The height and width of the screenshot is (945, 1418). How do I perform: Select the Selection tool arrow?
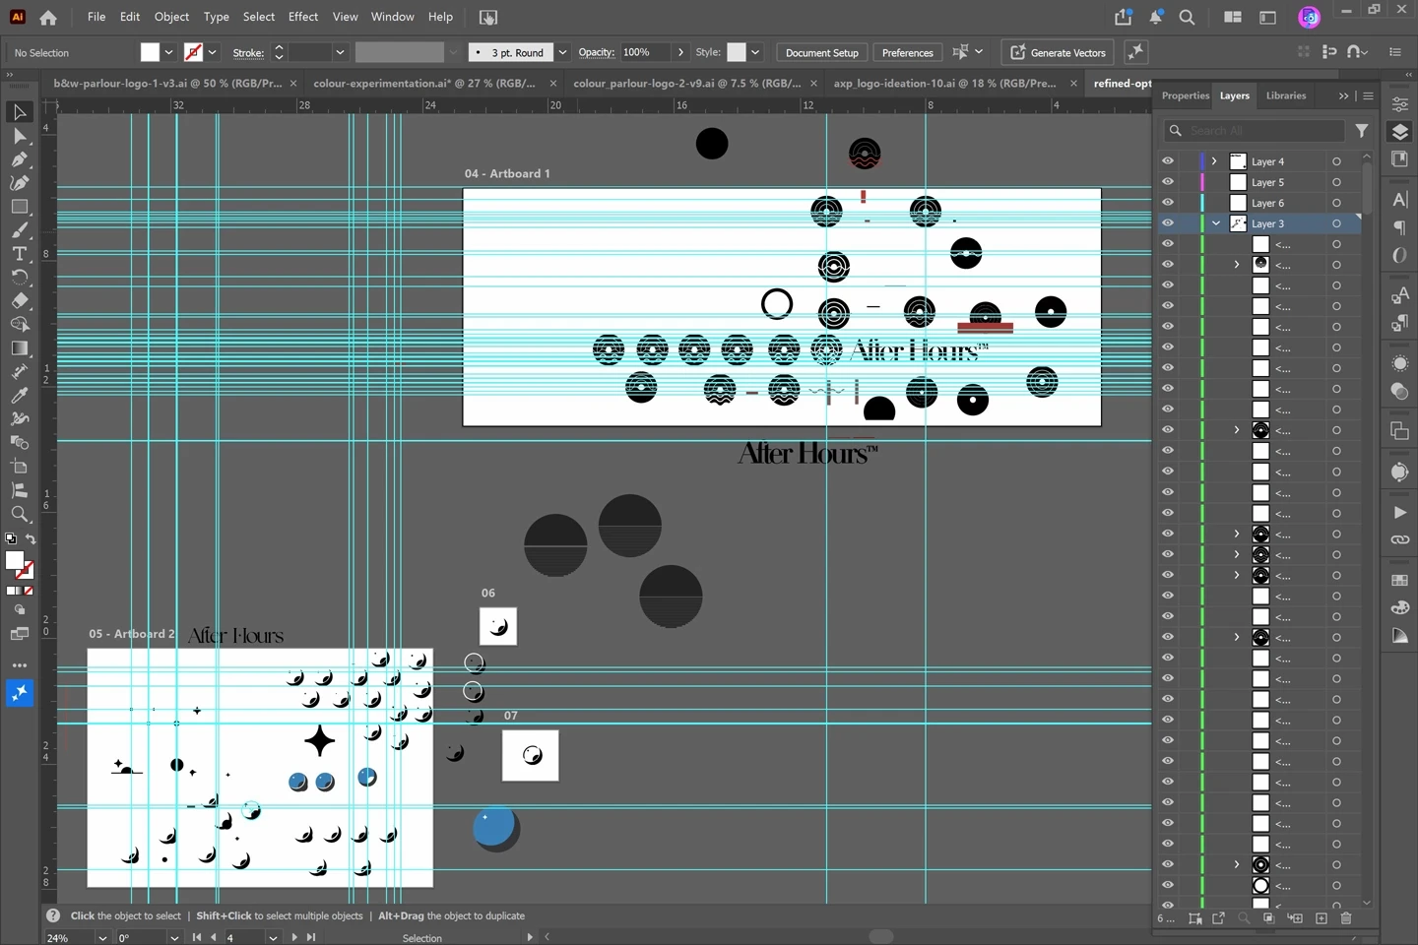(20, 112)
